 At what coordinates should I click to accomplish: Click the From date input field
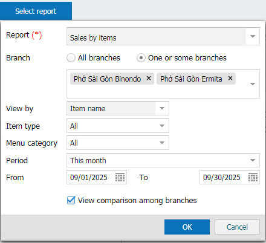click(91, 177)
